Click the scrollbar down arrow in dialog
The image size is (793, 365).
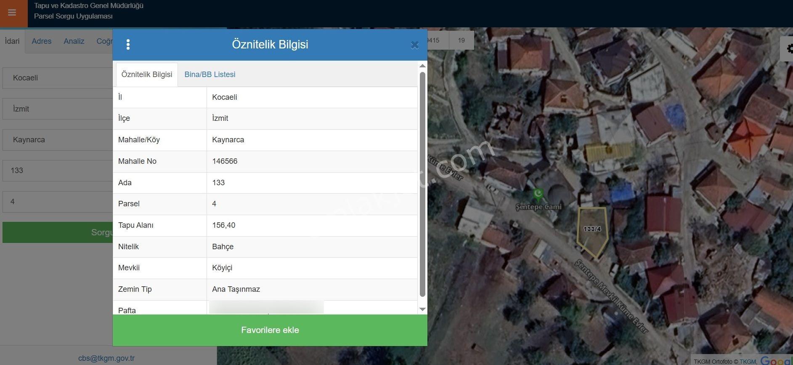coord(422,309)
